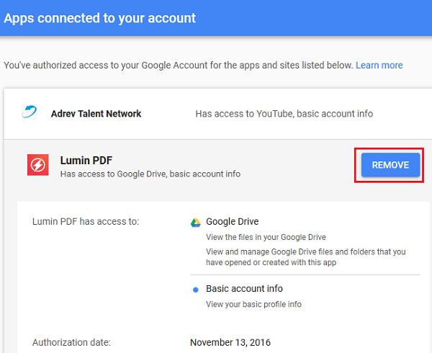432x353 pixels.
Task: Click the blue dot beside Basic account info
Action: 196,290
